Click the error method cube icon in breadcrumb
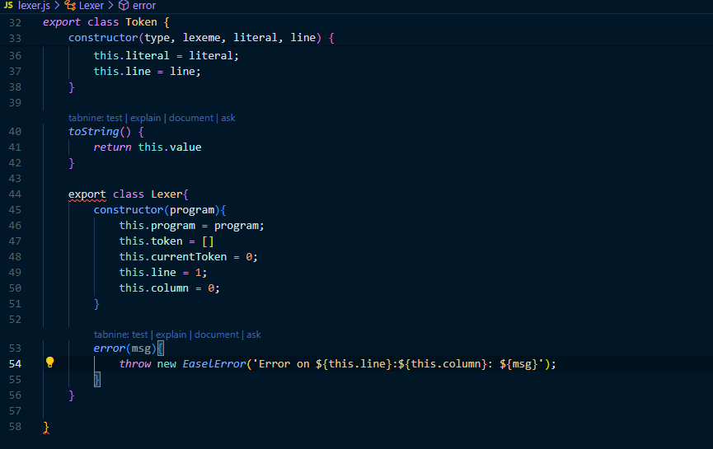This screenshot has width=713, height=449. [124, 6]
